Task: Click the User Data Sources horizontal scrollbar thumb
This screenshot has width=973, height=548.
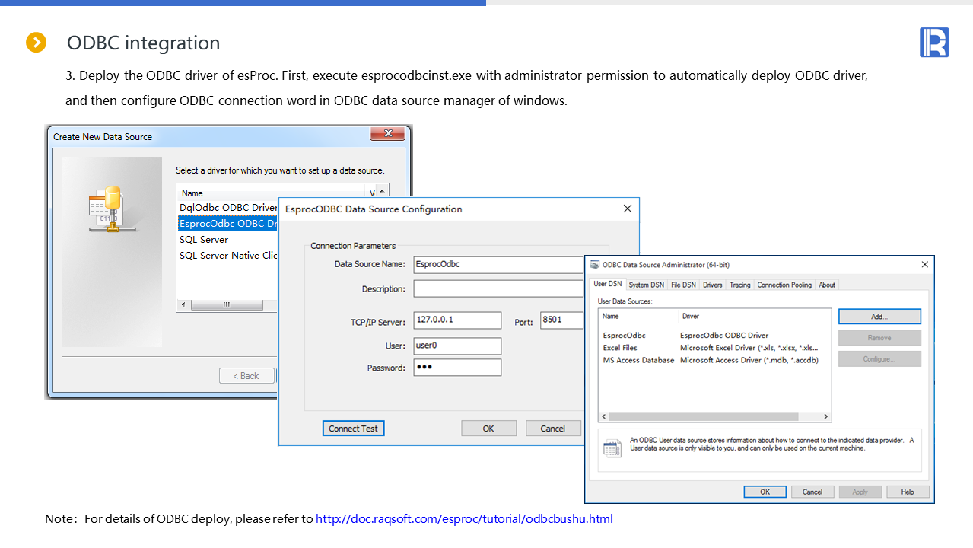Action: [x=704, y=416]
